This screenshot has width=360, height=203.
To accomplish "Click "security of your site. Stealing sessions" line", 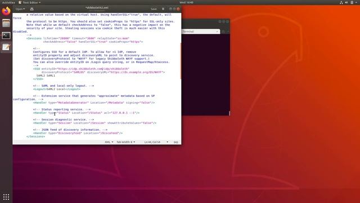I will tap(96, 28).
